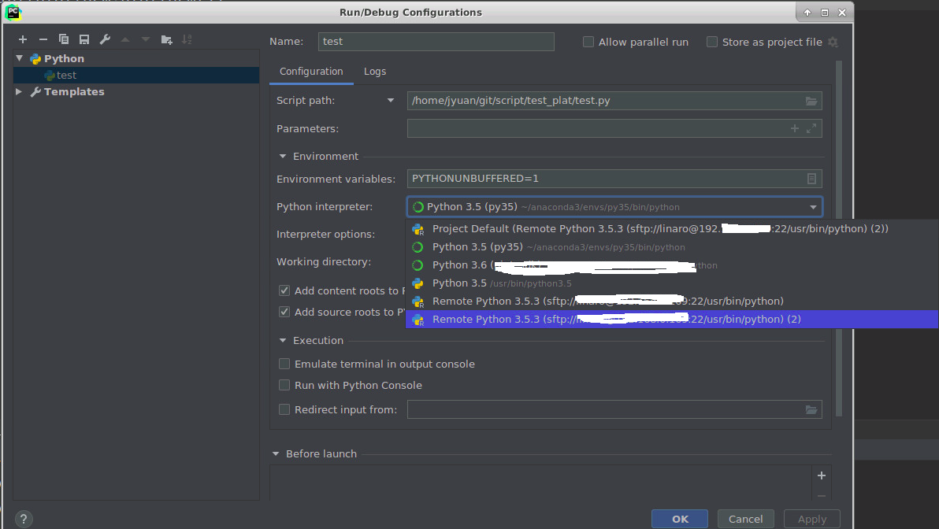Edit templates via the wrench icon

[x=105, y=39]
